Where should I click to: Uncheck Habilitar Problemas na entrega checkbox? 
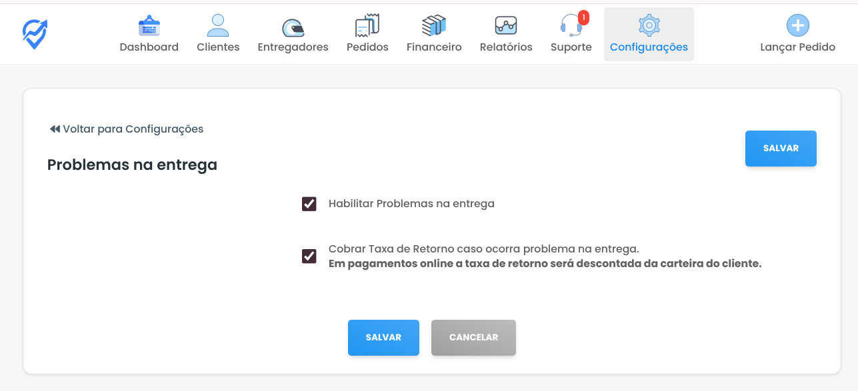pyautogui.click(x=309, y=204)
